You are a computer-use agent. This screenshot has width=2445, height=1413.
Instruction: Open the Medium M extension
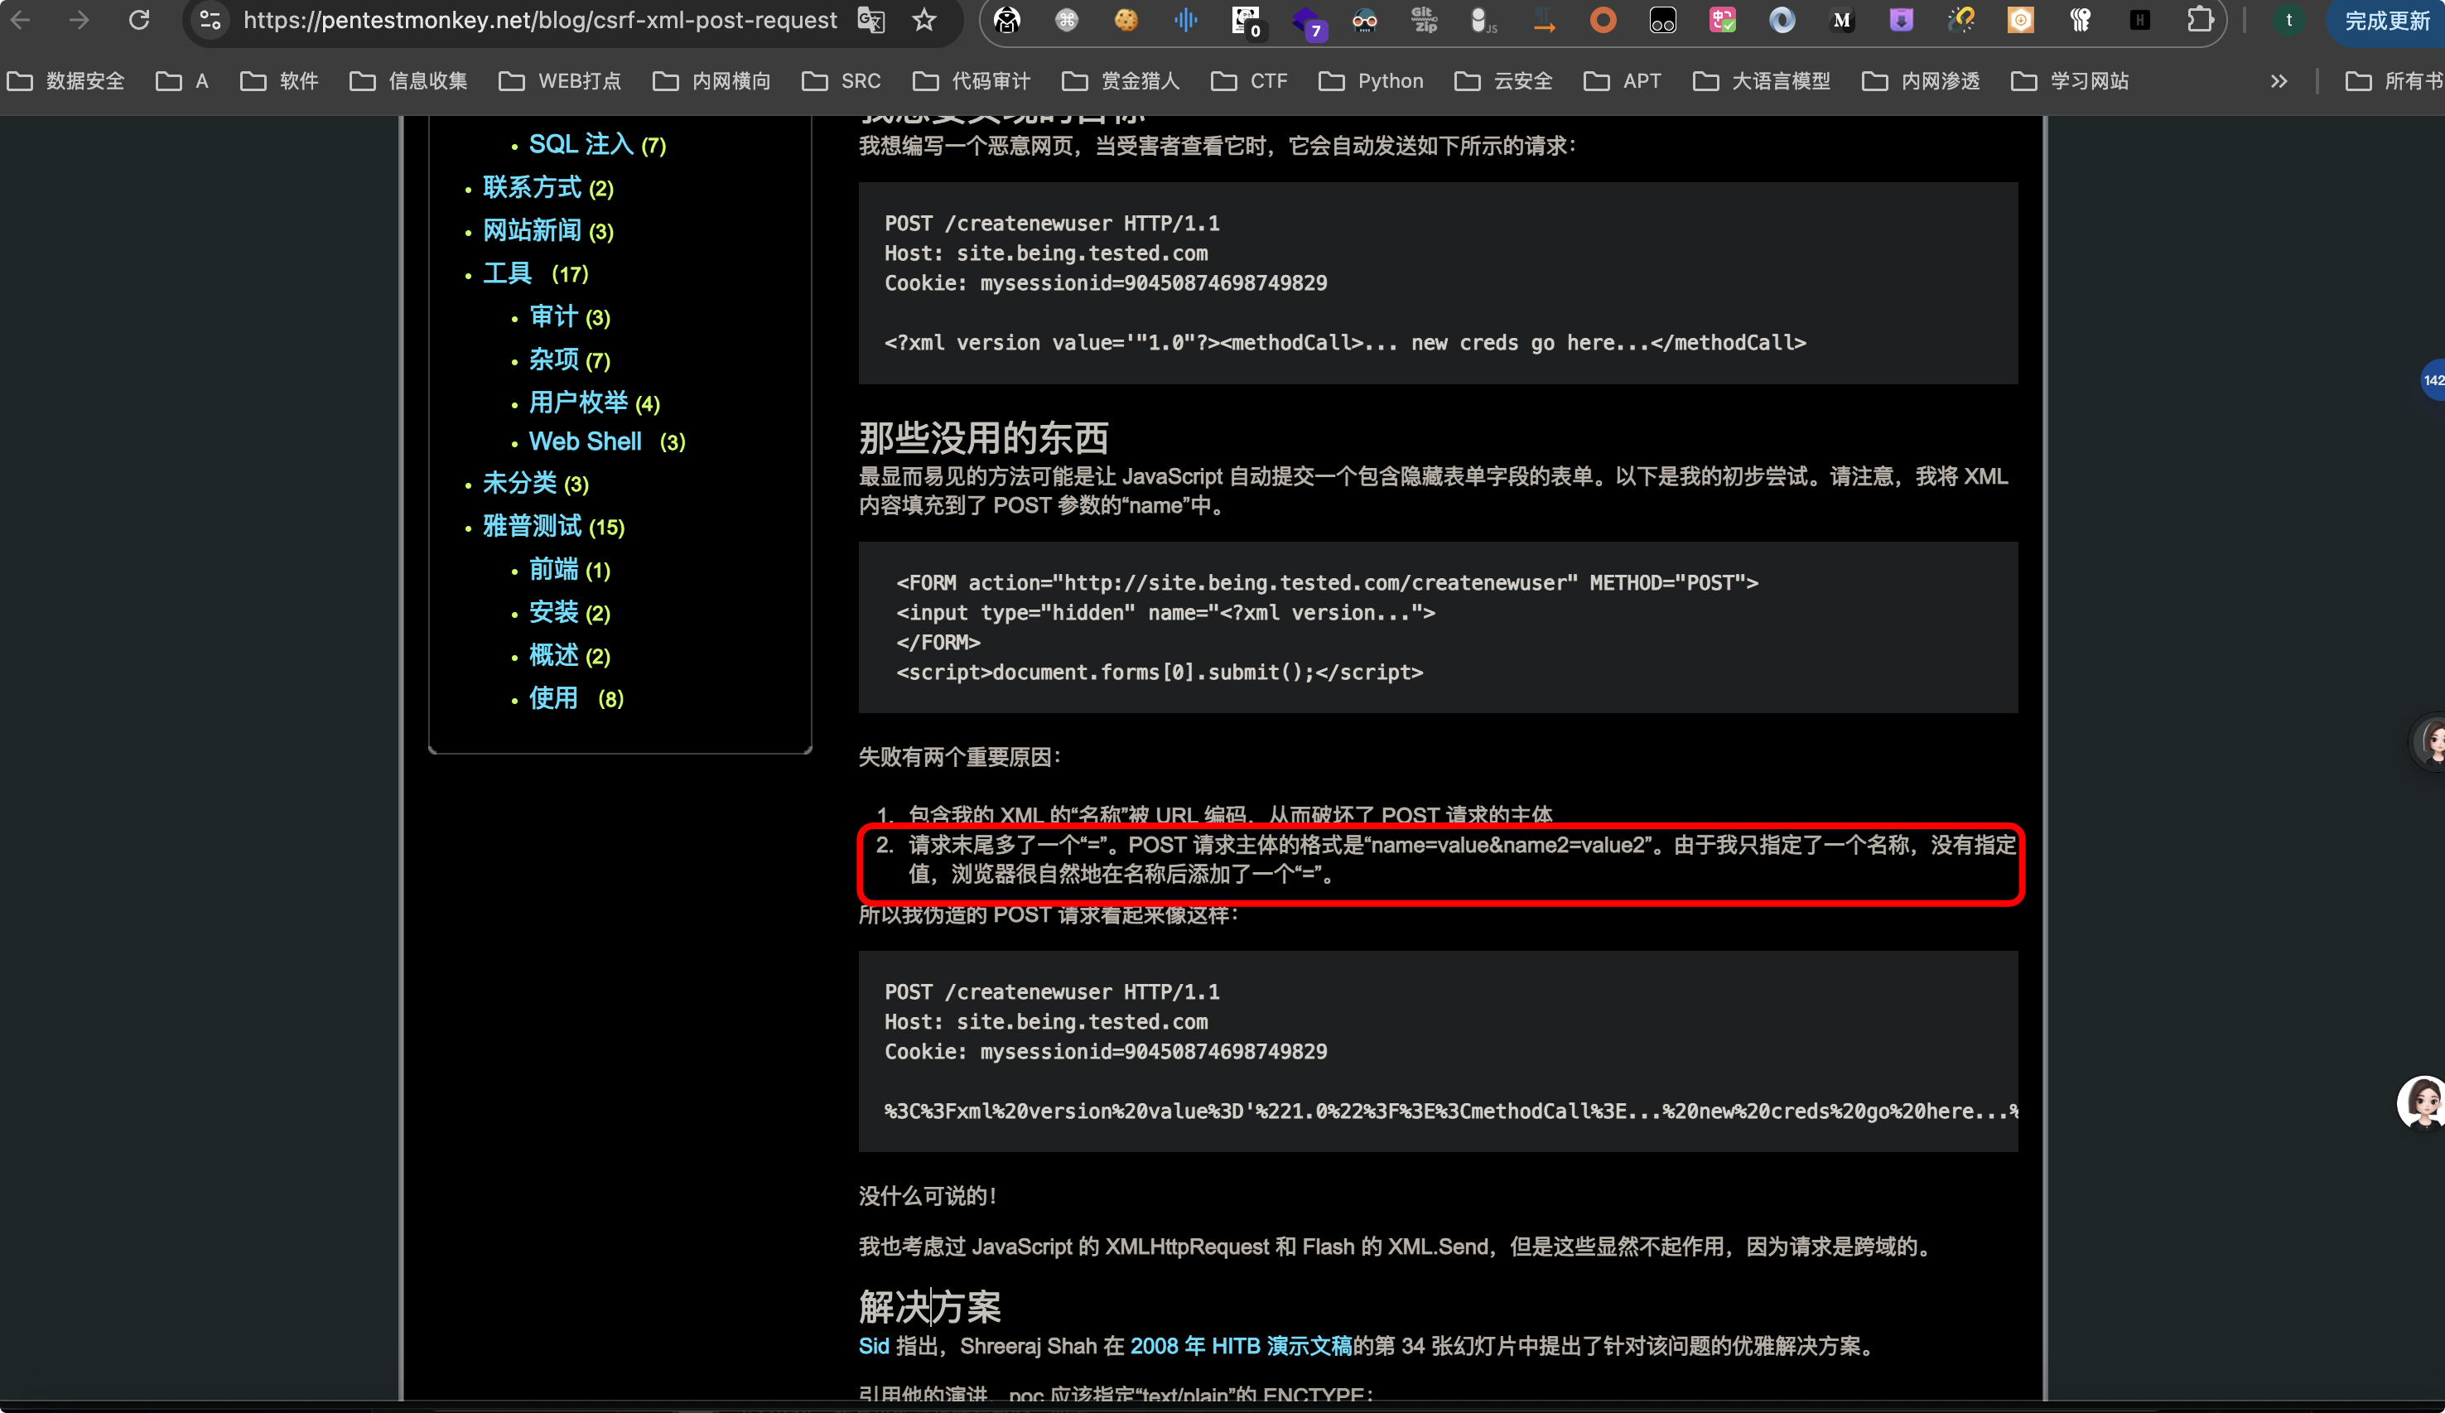click(x=1841, y=21)
